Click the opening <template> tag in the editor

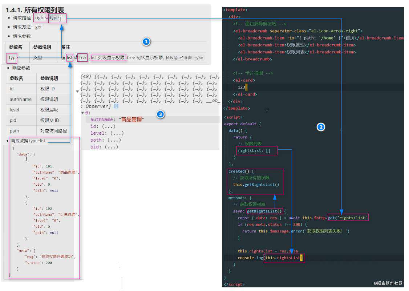(x=235, y=10)
